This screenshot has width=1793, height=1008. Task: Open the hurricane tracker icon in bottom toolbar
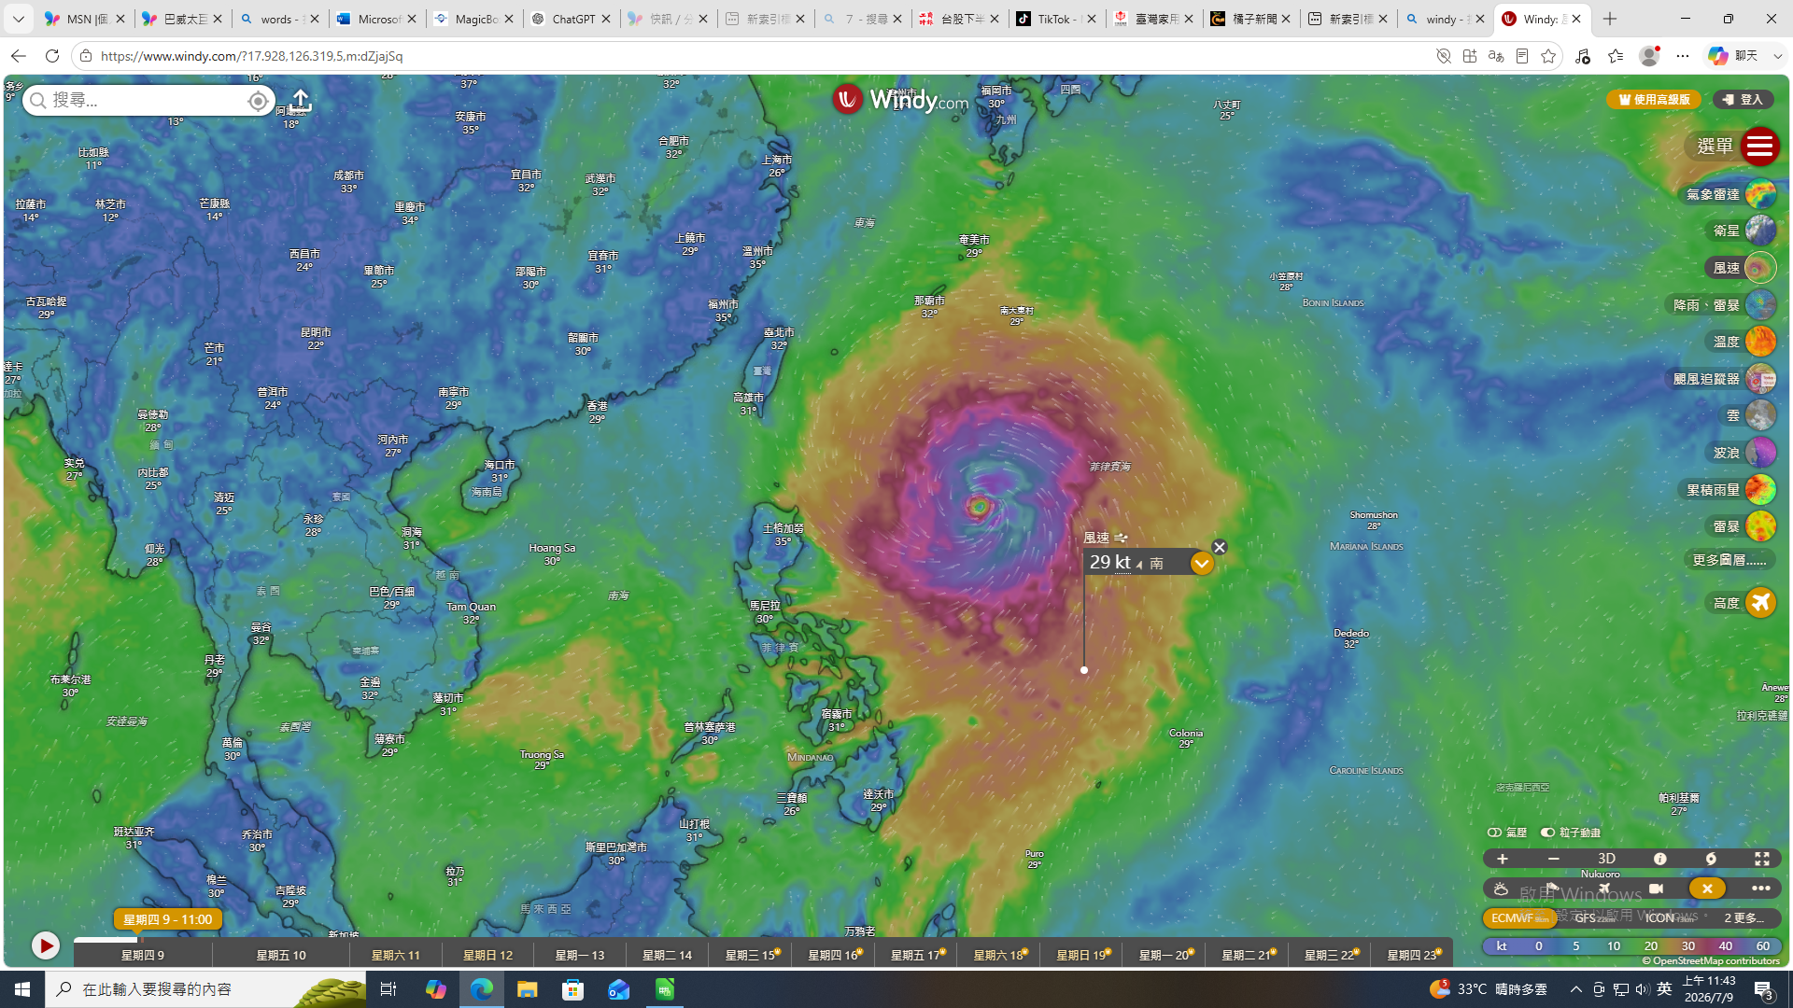[x=1711, y=859]
